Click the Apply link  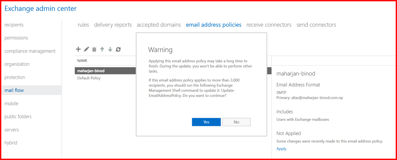(281, 149)
